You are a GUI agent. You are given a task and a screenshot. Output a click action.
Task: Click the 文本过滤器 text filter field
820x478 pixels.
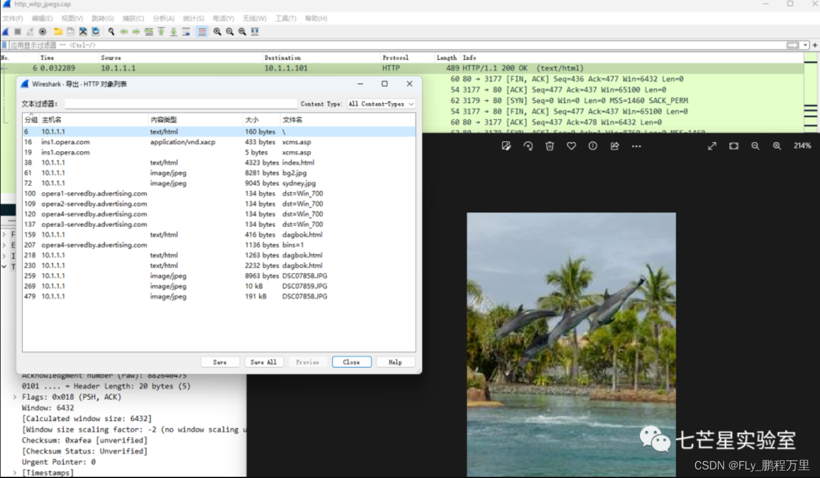(181, 104)
